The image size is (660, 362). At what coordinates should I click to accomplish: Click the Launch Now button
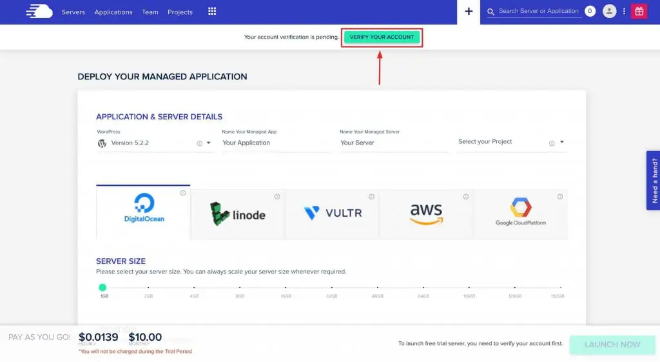tap(612, 345)
